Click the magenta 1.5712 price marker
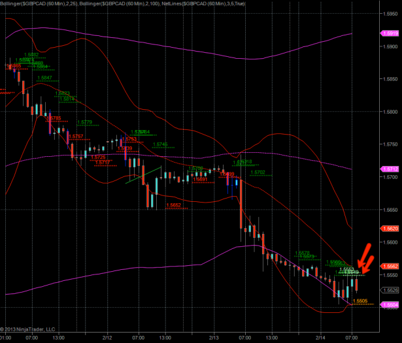Image resolution: width=402 pixels, height=343 pixels. 390,169
